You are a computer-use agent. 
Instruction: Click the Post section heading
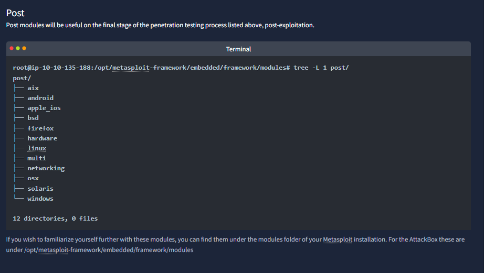coord(15,13)
